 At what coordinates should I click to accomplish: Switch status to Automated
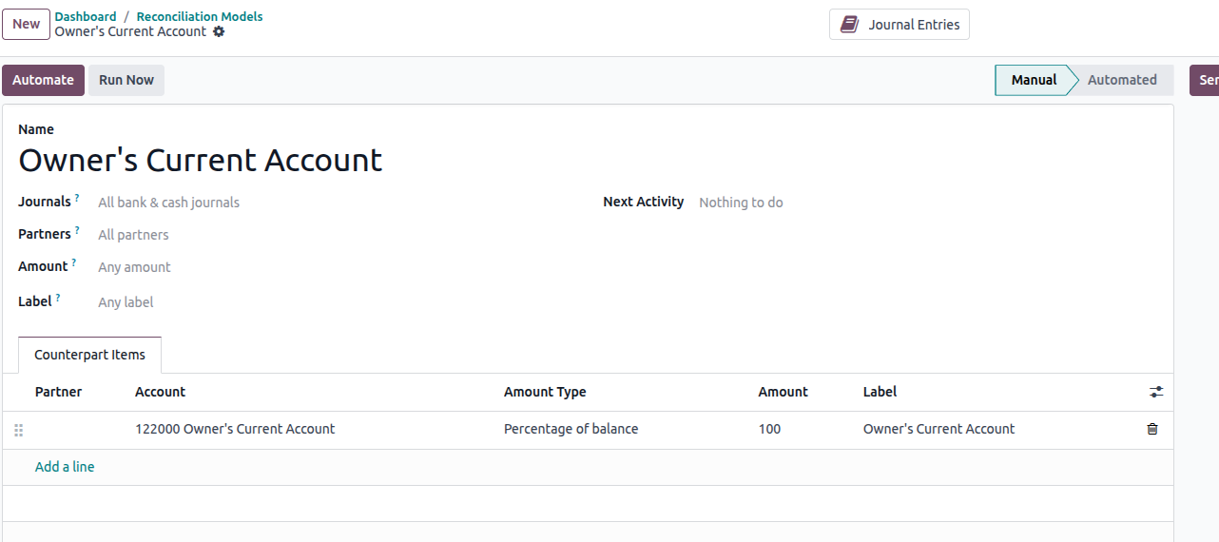pos(1122,80)
